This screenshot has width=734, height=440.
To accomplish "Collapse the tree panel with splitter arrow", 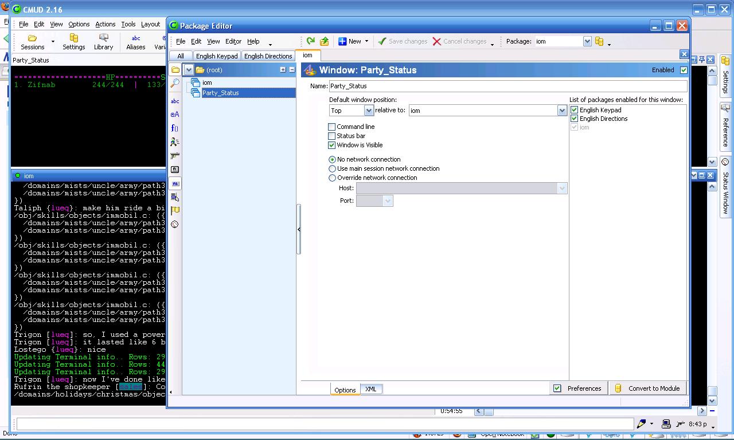I will tap(299, 229).
